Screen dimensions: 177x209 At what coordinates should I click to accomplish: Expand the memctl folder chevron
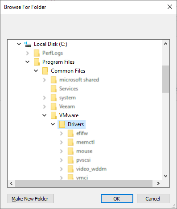pos(62,142)
